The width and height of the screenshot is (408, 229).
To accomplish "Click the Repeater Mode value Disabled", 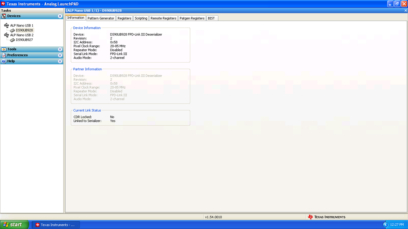I will tap(116, 50).
